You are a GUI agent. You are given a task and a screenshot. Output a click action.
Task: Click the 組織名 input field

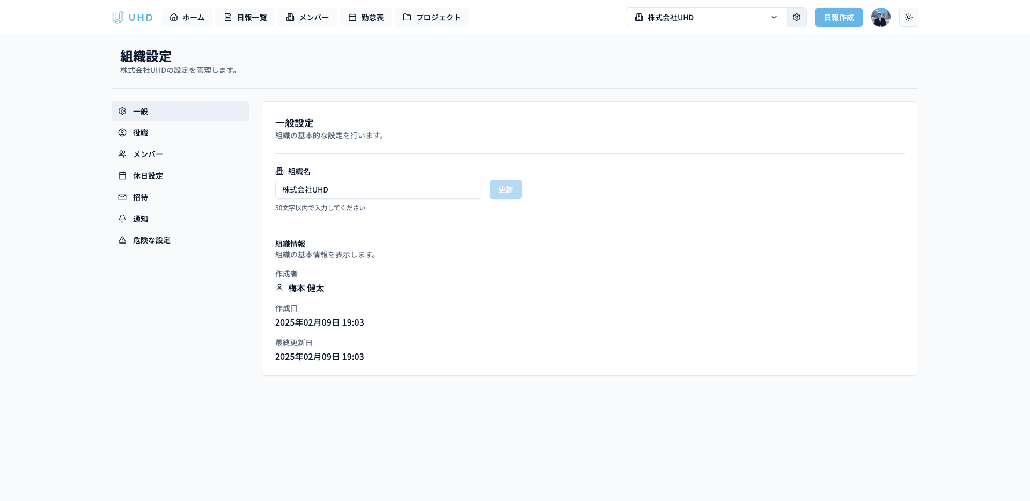[378, 189]
